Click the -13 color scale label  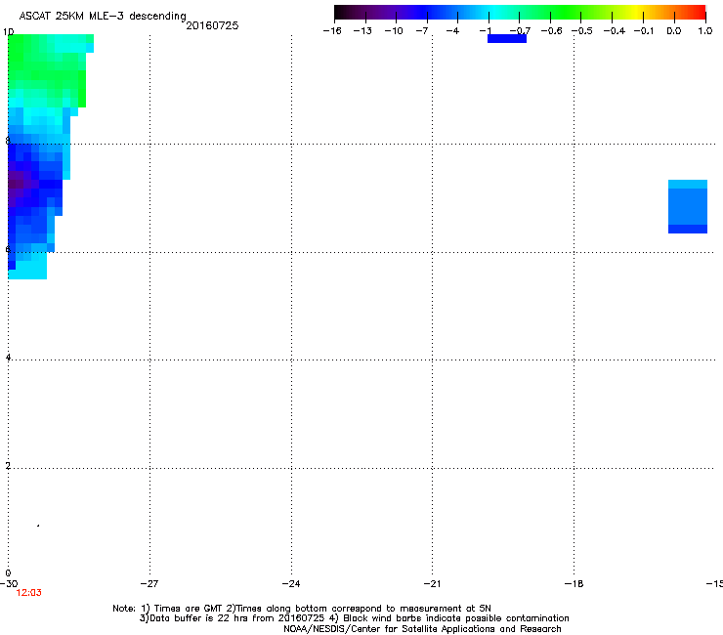tap(362, 31)
